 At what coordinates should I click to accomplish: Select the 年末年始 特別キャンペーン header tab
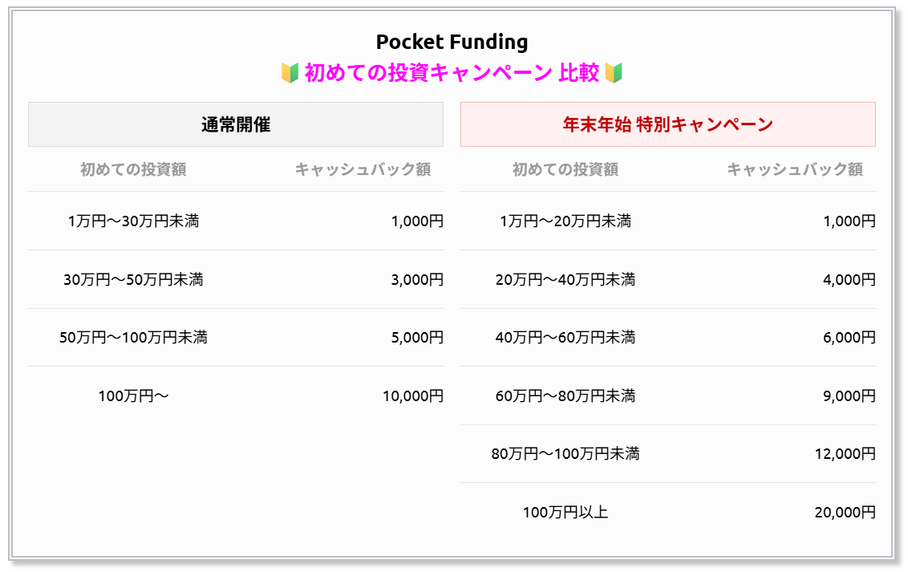pyautogui.click(x=667, y=124)
